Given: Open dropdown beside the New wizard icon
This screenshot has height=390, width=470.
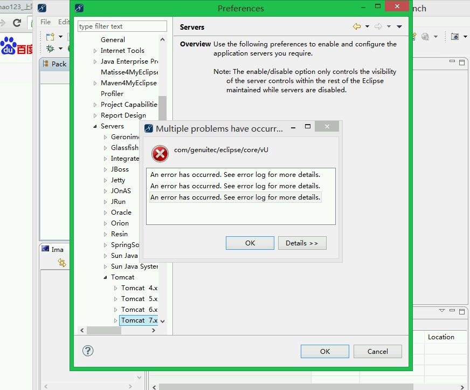Looking at the screenshot, I should click(60, 37).
